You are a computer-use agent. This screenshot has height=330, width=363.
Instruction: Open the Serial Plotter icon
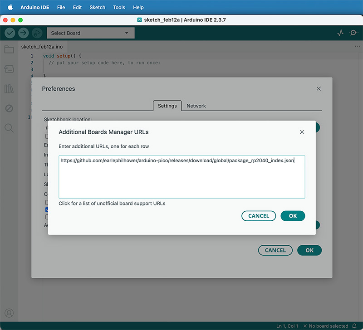[x=340, y=33]
